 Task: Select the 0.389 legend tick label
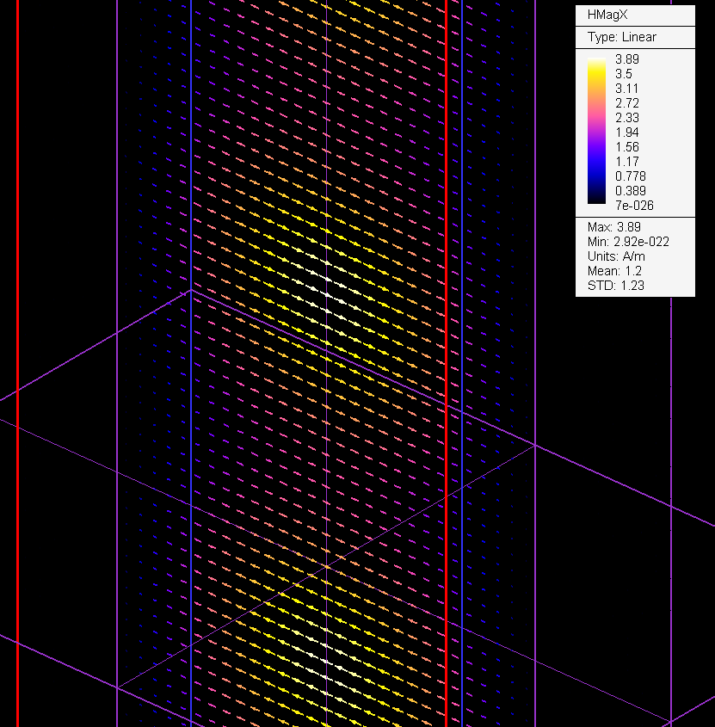(629, 191)
